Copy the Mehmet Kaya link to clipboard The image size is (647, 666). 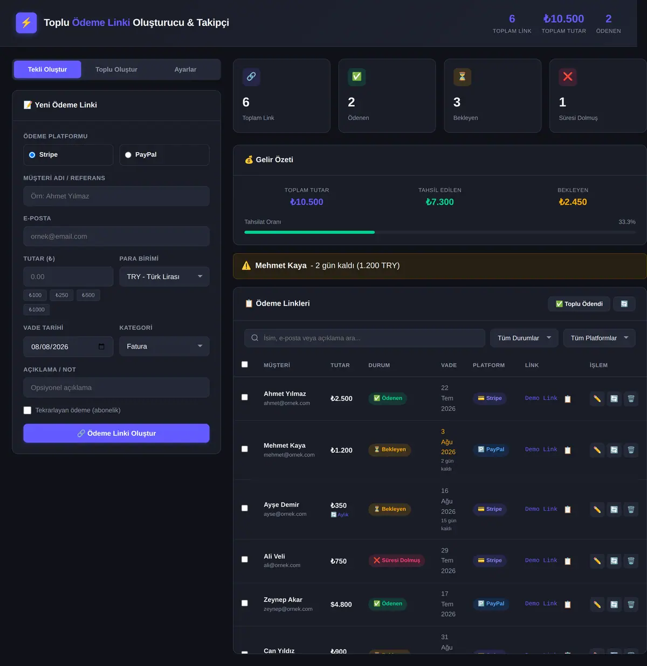[568, 450]
